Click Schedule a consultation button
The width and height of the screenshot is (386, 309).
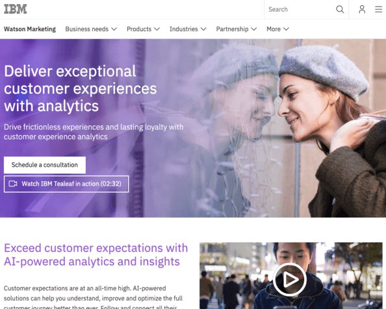45,165
